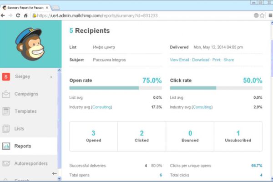Viewport: 273px width, 182px height.
Task: Click the subject Рассылка Integros
Action: [109, 60]
